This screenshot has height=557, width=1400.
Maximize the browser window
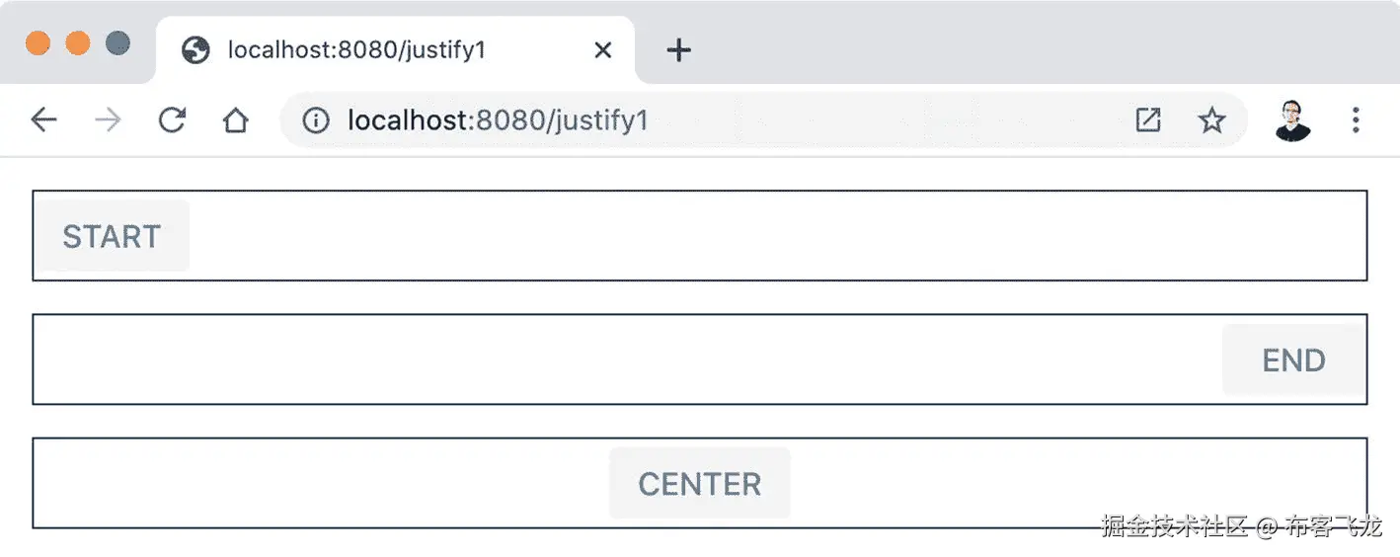[x=117, y=43]
